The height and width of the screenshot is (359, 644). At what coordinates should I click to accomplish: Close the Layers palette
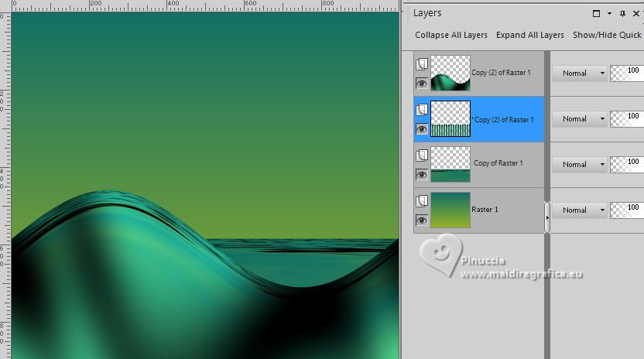(636, 14)
